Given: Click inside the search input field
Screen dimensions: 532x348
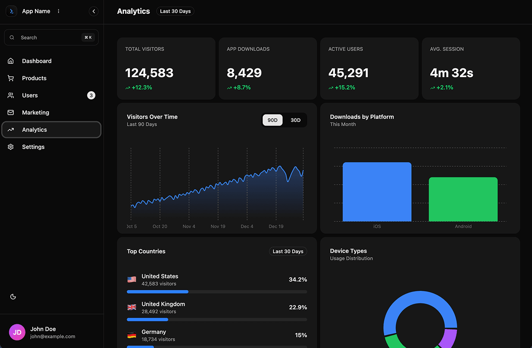Looking at the screenshot, I should (x=47, y=37).
